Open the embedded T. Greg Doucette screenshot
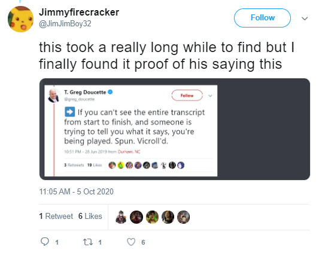The height and width of the screenshot is (253, 322). click(x=175, y=129)
